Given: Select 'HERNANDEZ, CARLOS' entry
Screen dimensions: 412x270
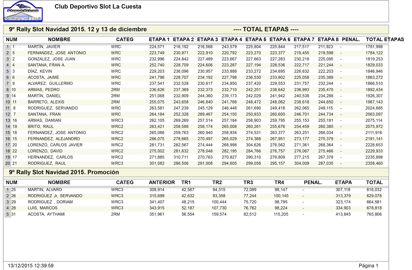Looking at the screenshot, I should (50, 157).
